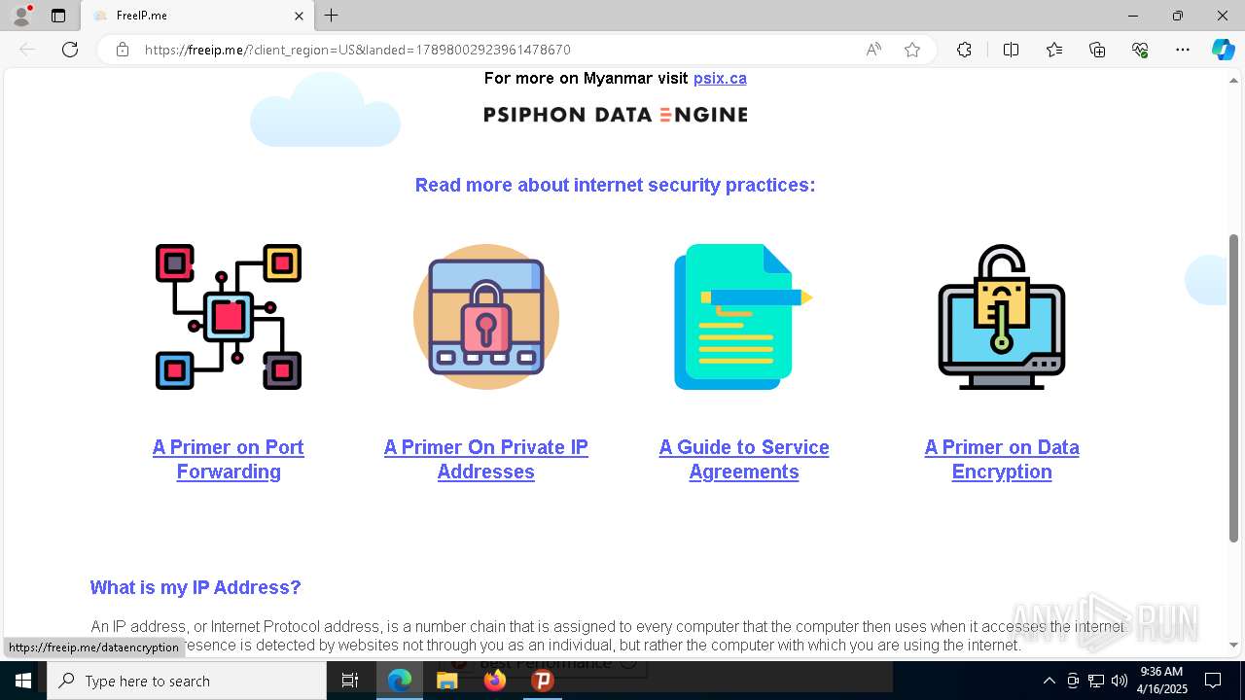
Task: Click the What is my IP Address heading
Action: pos(196,587)
